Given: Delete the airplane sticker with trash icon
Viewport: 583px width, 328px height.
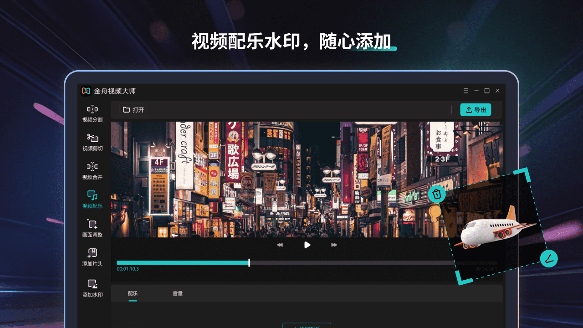Looking at the screenshot, I should click(436, 194).
